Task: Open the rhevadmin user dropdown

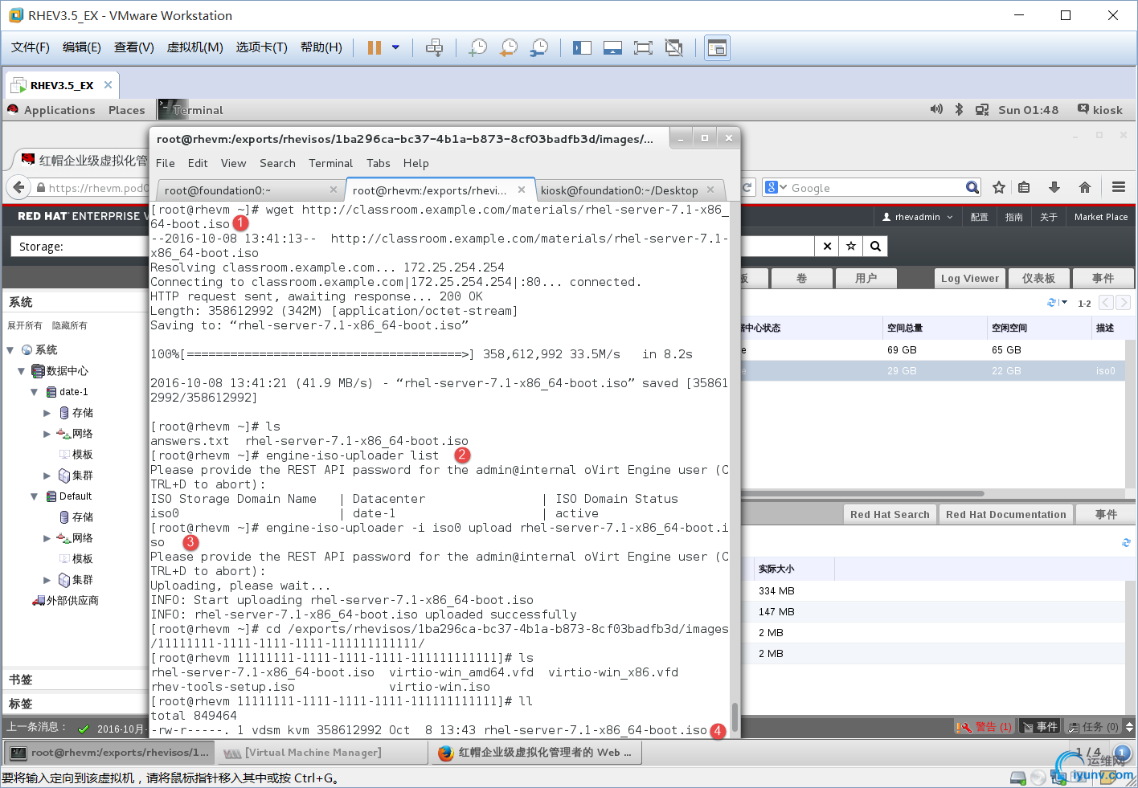Action: point(918,217)
